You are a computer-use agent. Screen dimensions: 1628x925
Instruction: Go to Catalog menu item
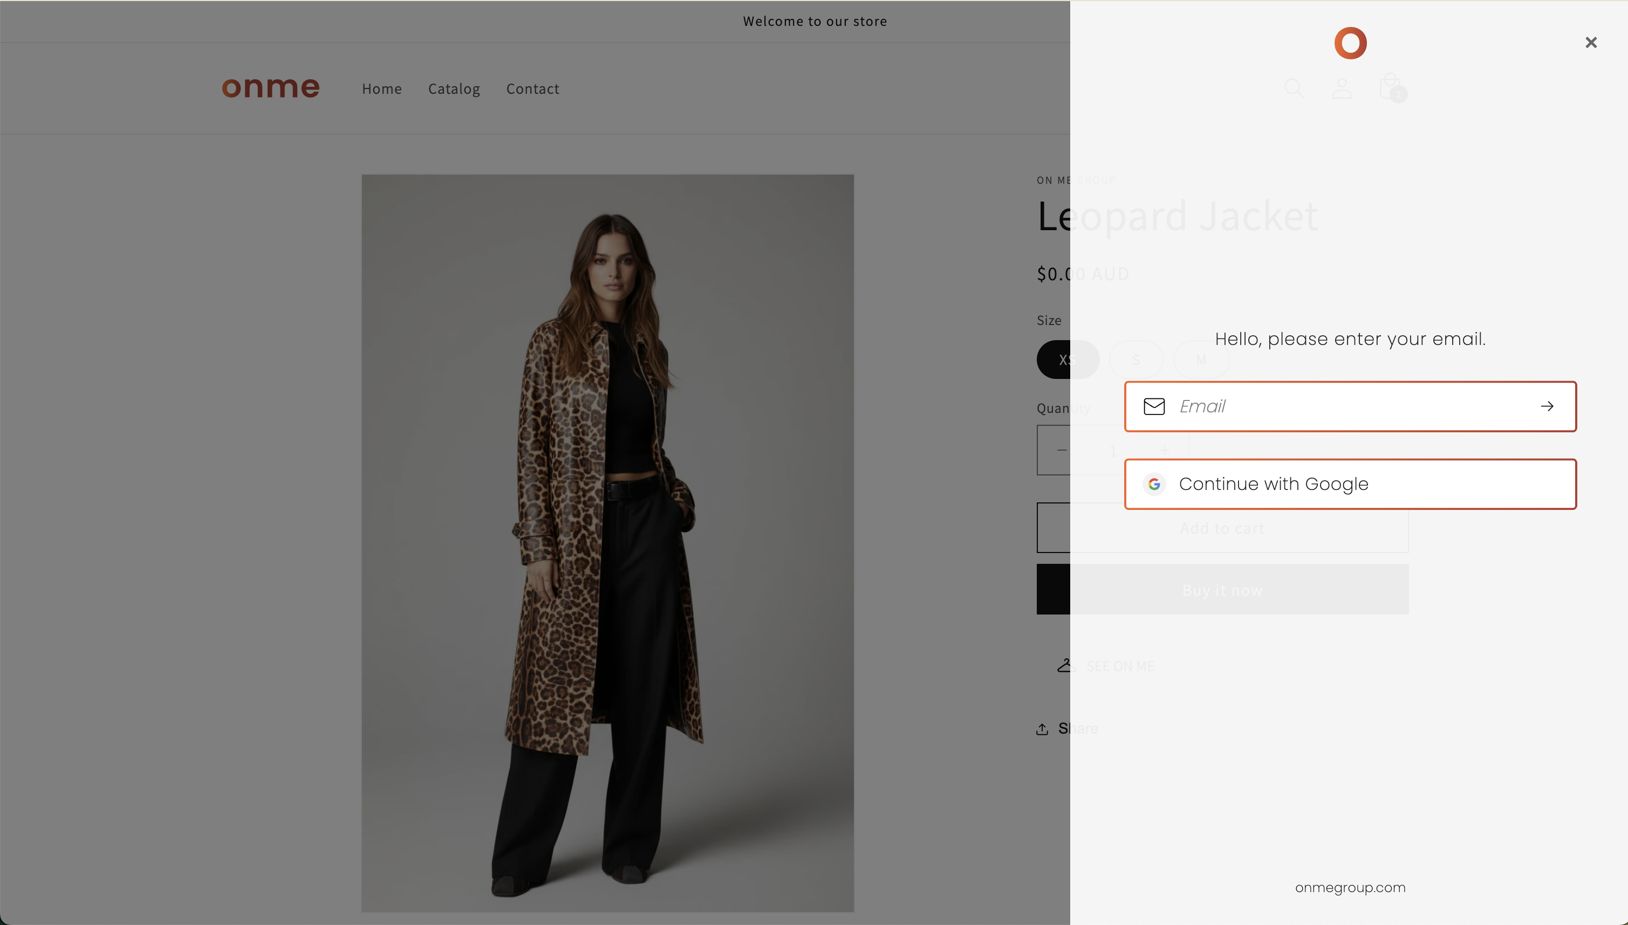tap(454, 89)
